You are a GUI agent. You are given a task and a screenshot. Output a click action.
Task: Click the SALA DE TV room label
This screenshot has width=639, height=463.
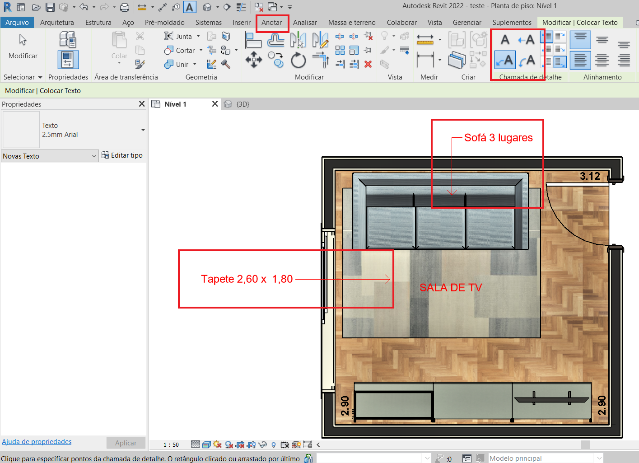point(451,288)
